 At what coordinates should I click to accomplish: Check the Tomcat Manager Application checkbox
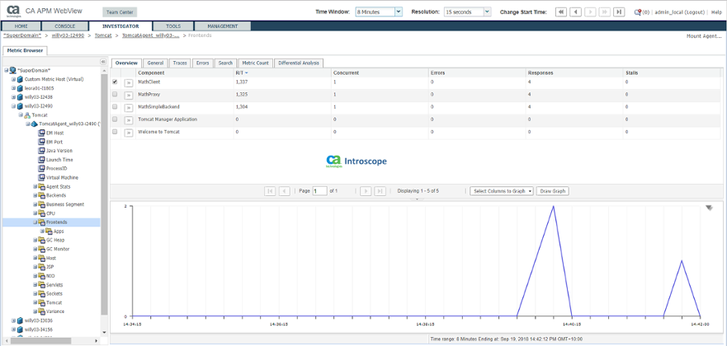click(x=115, y=119)
